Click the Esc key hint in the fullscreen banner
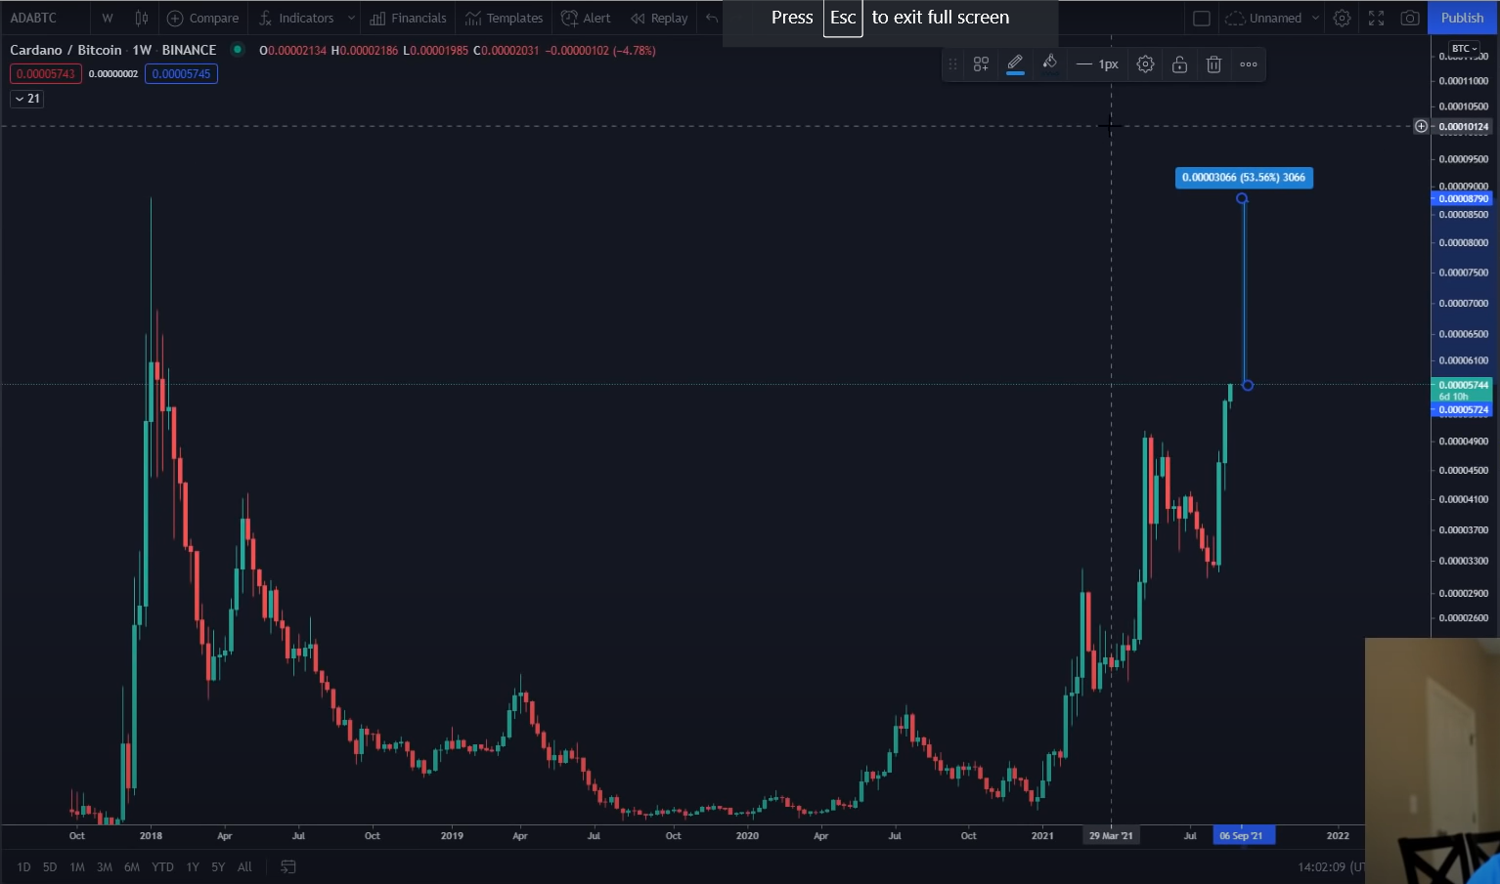This screenshot has width=1500, height=884. tap(843, 18)
